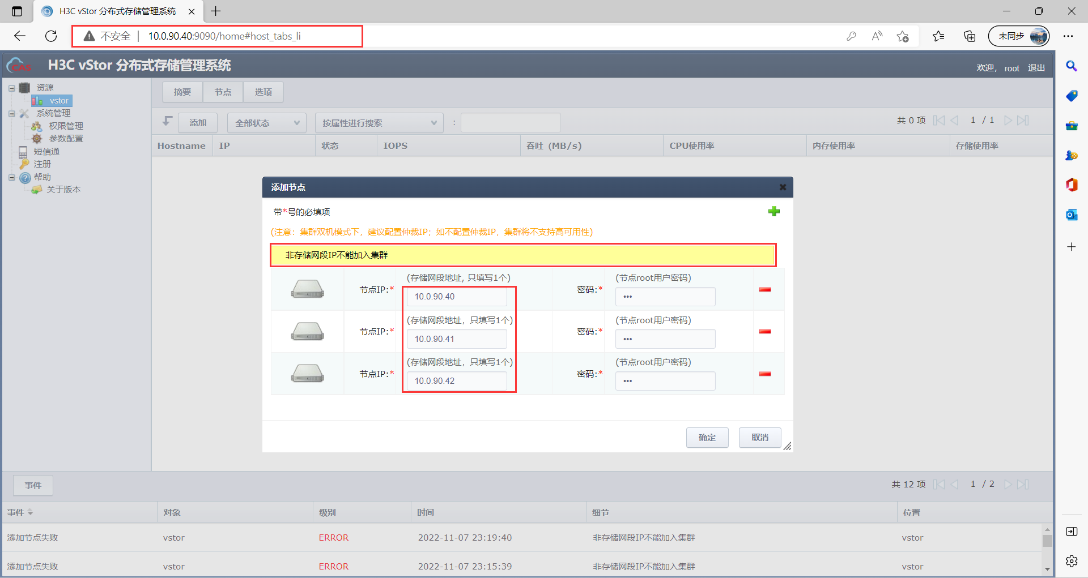
Task: Open 权限管理 in the sidebar tree
Action: (66, 126)
